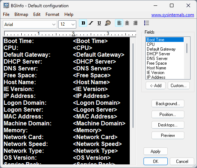The image size is (197, 168).
Task: Toggle Underline formatting button
Action: [99, 23]
